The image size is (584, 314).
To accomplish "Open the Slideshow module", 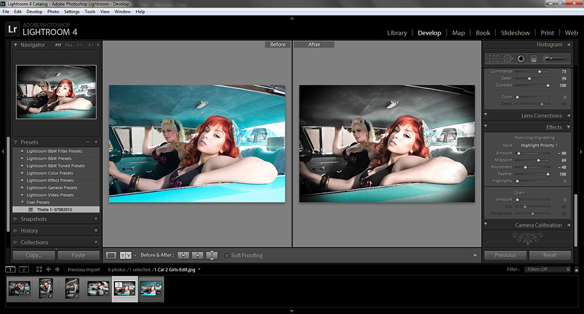I will [x=515, y=33].
